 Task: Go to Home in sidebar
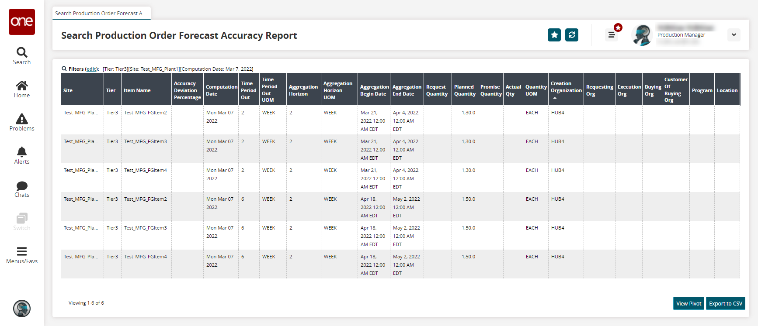point(22,89)
